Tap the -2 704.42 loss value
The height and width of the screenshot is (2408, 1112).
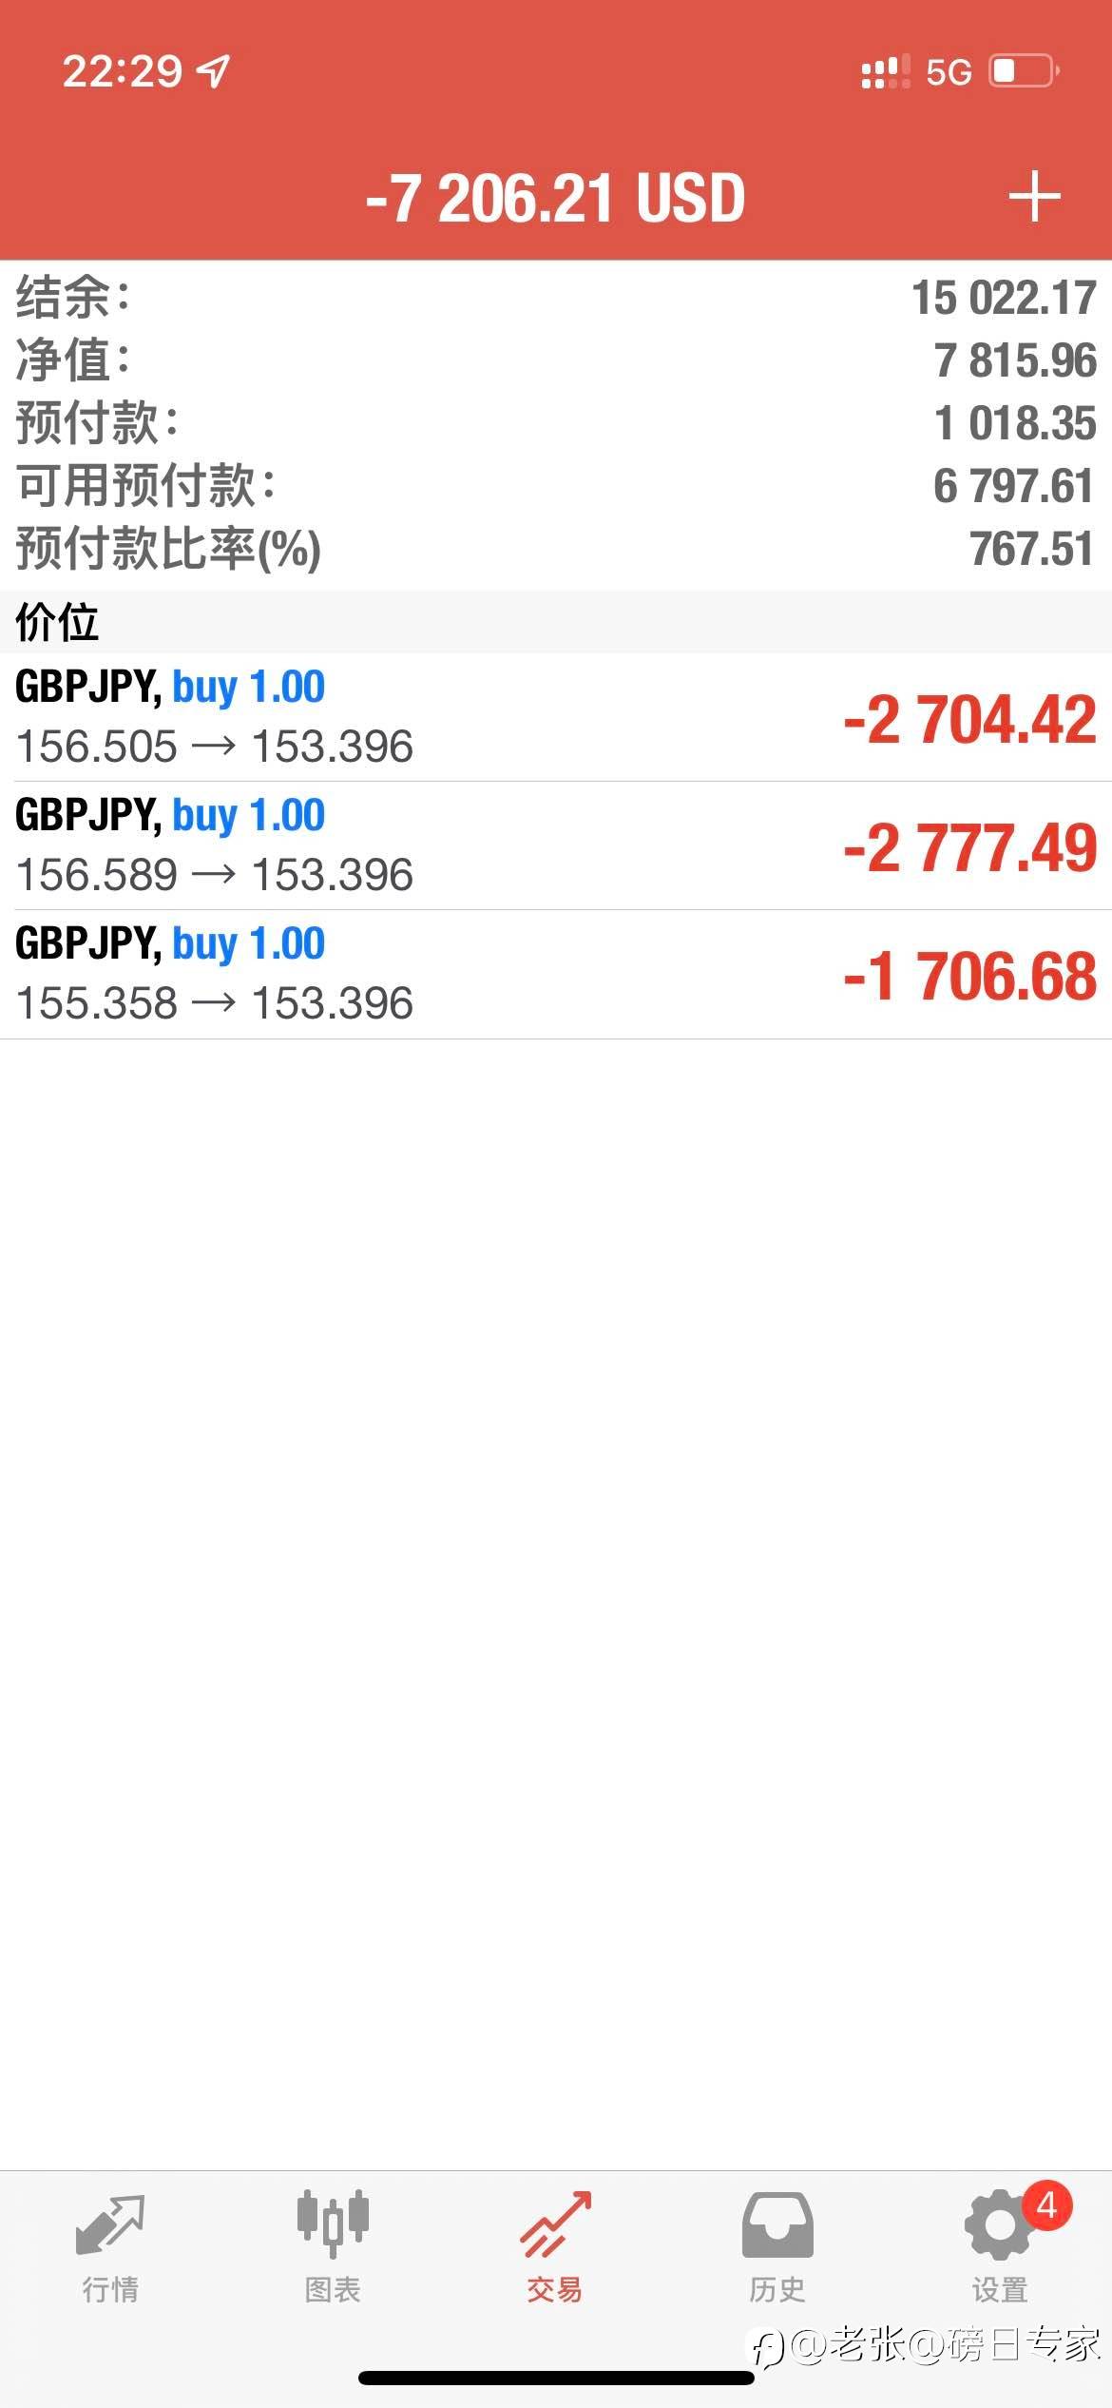[969, 719]
